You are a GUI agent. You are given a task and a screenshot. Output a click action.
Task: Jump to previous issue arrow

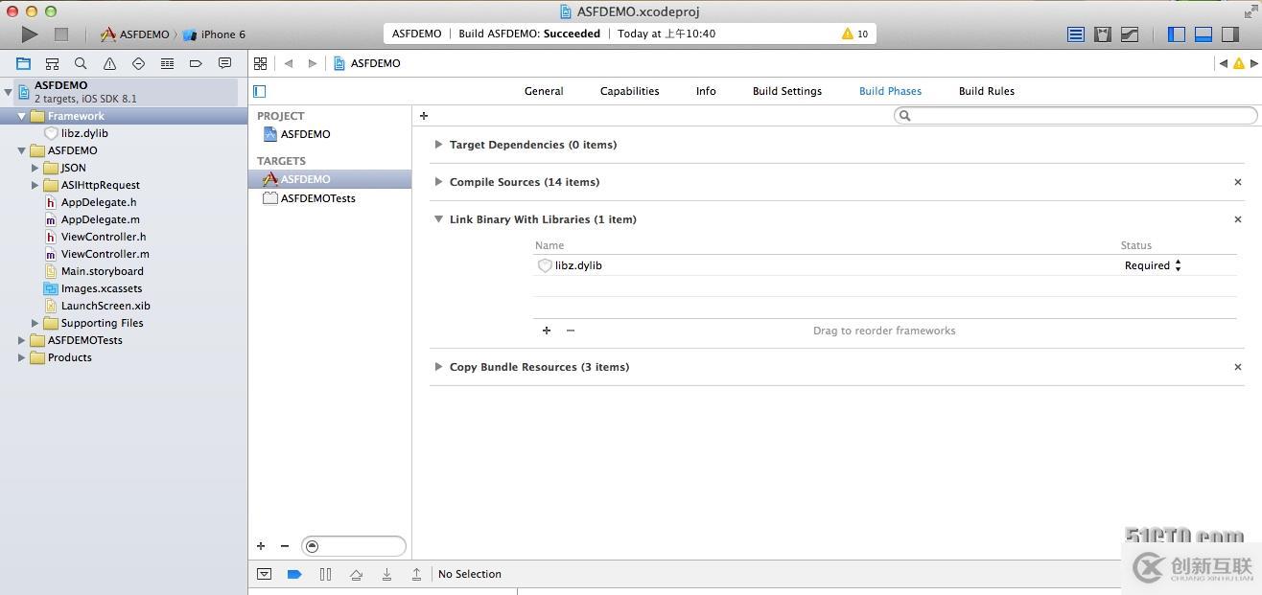pos(1223,63)
